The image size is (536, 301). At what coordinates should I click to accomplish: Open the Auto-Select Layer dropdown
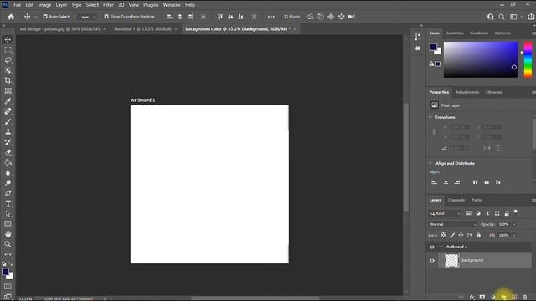click(x=87, y=17)
